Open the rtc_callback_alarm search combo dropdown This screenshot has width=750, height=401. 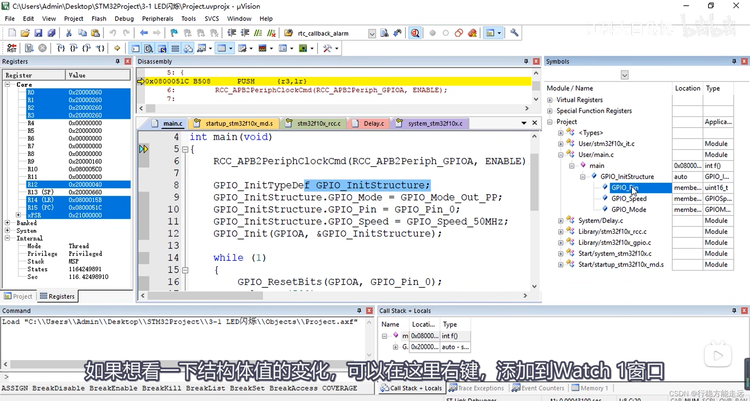[x=372, y=34]
